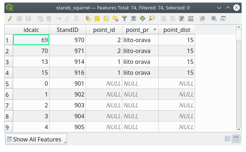Open the window menu arrow in title bar
Screen dimensions: 246x152
pos(218,7)
